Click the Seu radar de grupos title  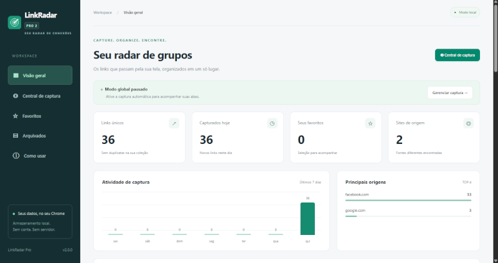(x=143, y=55)
